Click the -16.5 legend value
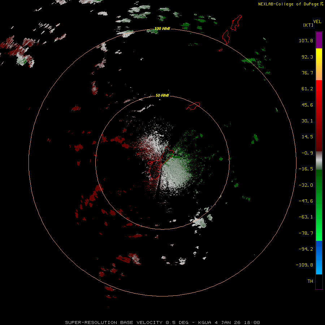Screen dimensions: 325x325 click(x=306, y=169)
